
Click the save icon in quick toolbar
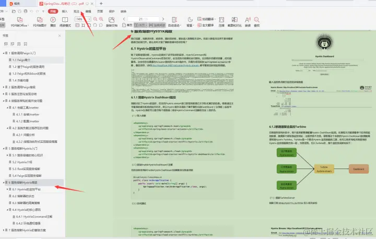(x=19, y=11)
